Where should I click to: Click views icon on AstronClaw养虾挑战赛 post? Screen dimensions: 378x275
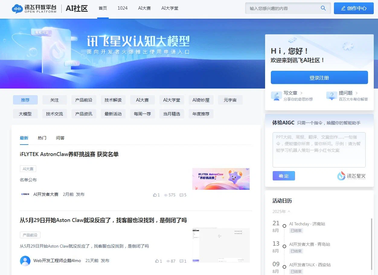click(x=166, y=195)
